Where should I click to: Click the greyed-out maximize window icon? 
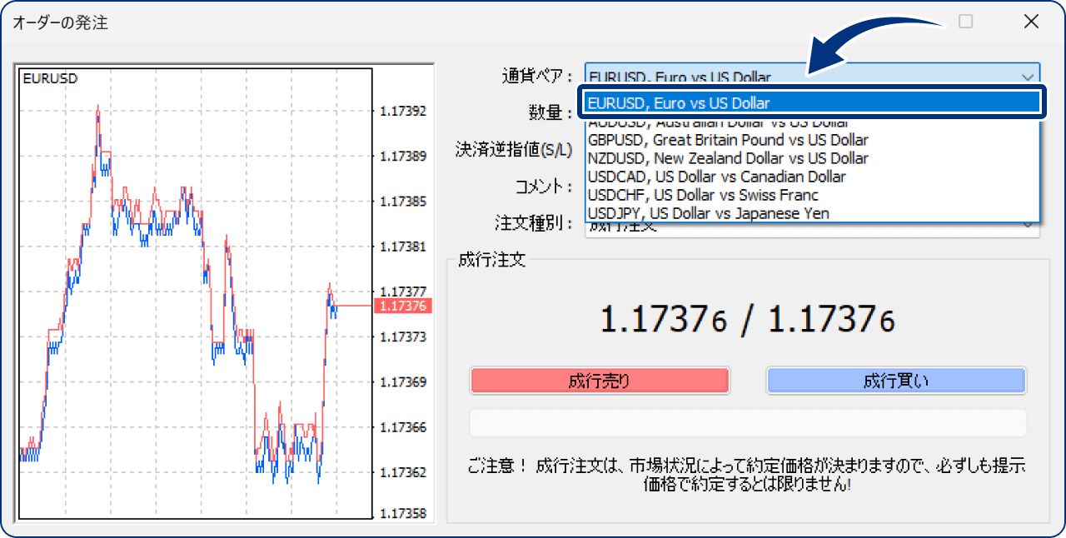(965, 22)
